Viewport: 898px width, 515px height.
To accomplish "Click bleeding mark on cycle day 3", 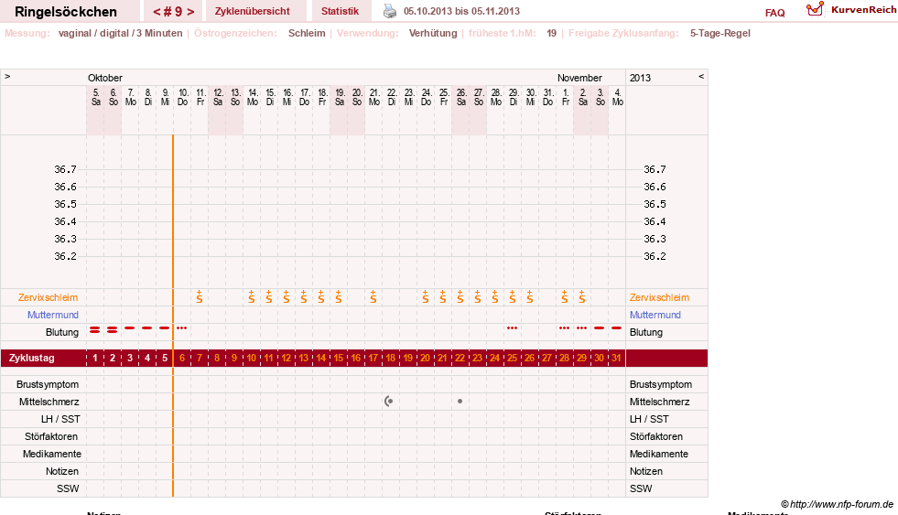I will pyautogui.click(x=129, y=327).
